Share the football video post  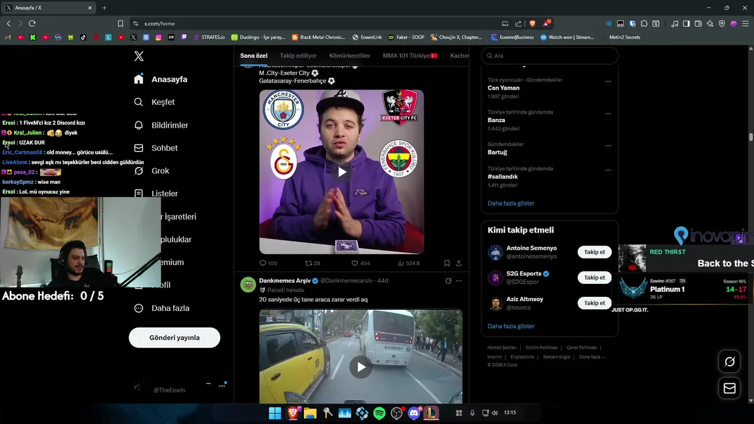(x=459, y=263)
